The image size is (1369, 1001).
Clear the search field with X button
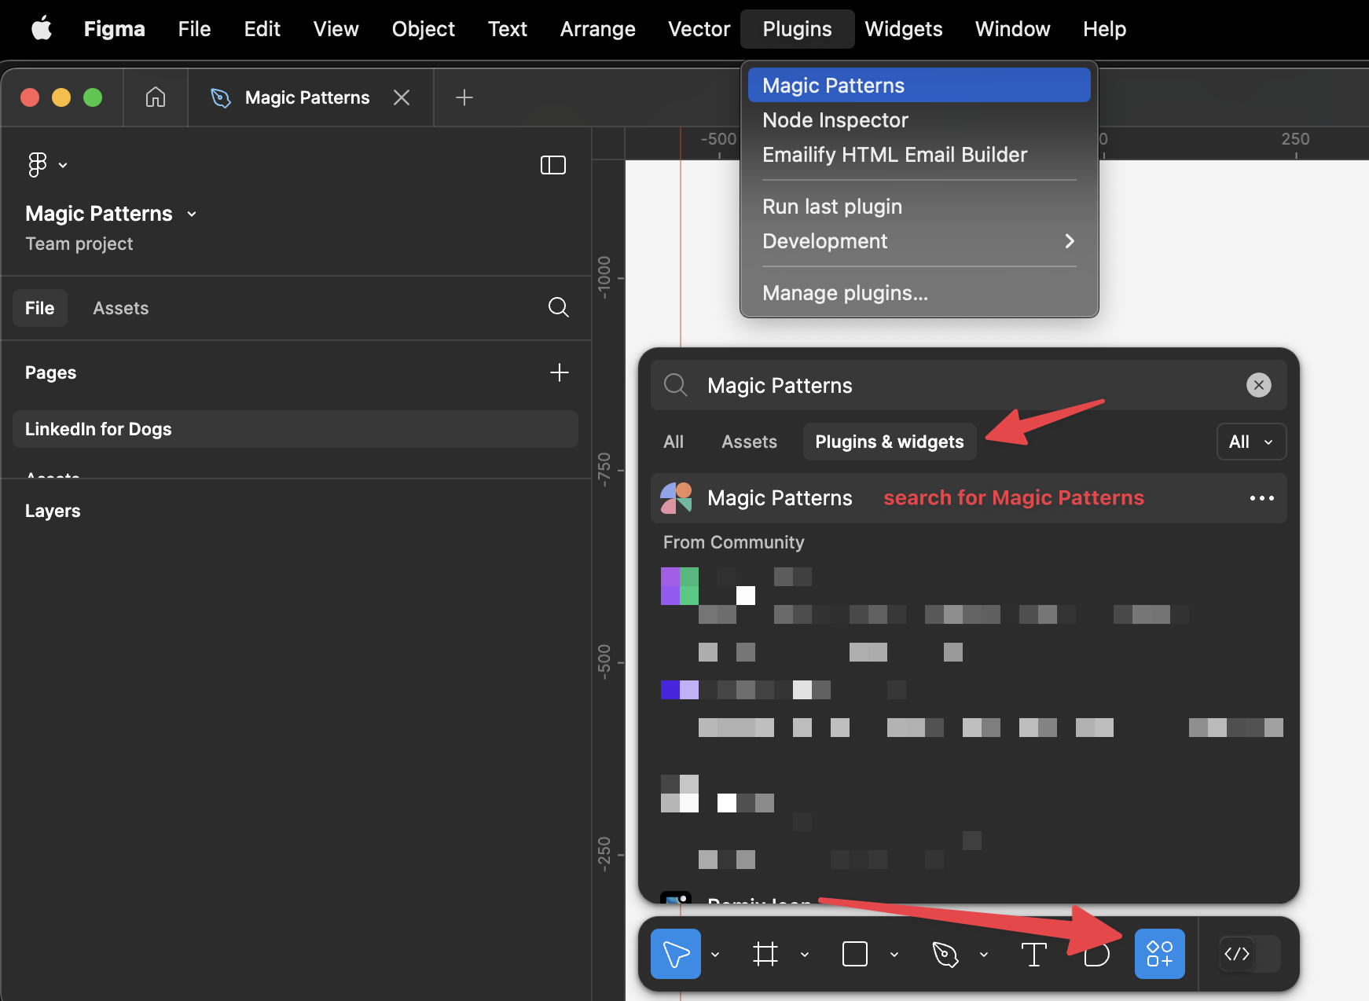point(1258,385)
